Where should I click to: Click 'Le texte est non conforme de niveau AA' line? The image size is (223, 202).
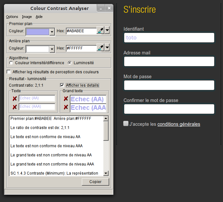click(x=45, y=137)
